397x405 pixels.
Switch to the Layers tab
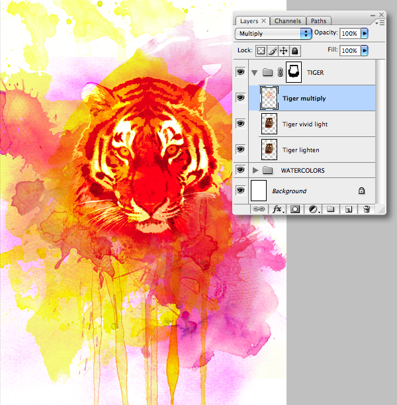[249, 21]
